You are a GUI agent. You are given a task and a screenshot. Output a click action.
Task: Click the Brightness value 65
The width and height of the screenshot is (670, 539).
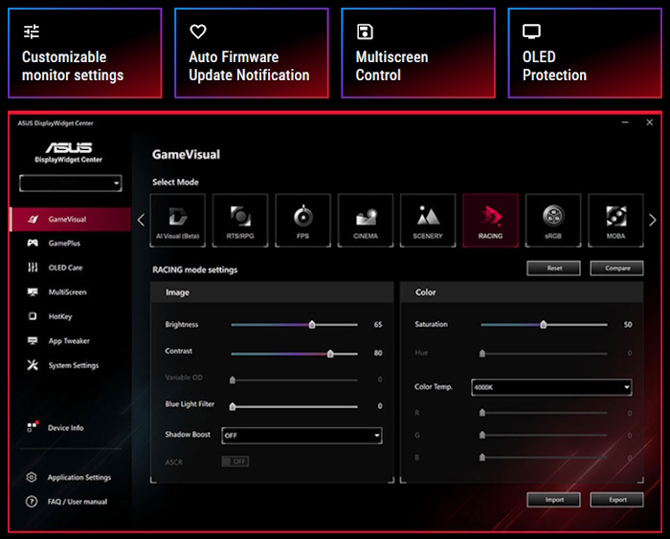click(x=378, y=325)
